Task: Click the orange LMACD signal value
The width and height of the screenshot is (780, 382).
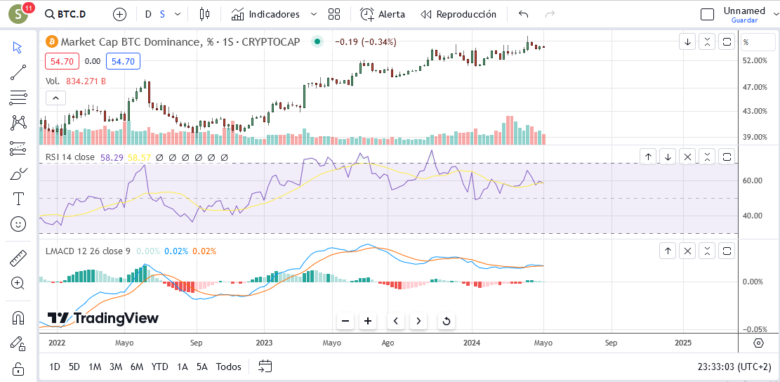Action: (204, 251)
